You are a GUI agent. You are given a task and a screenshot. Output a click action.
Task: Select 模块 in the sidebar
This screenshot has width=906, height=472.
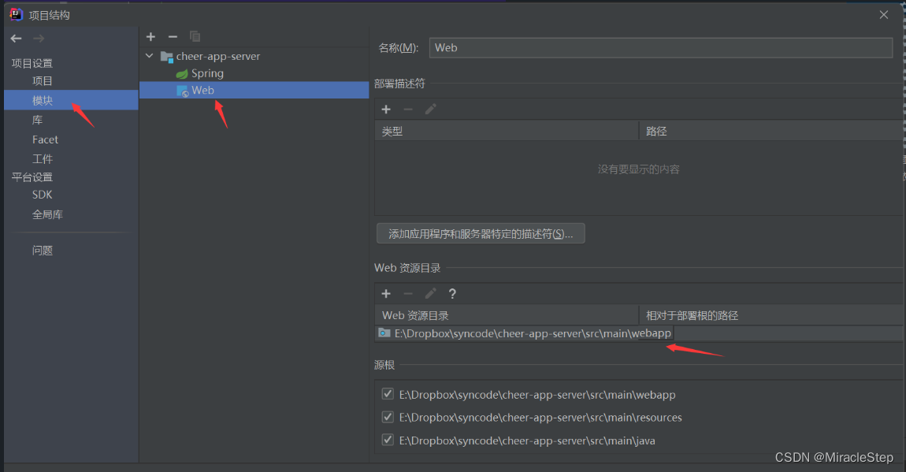(71, 101)
